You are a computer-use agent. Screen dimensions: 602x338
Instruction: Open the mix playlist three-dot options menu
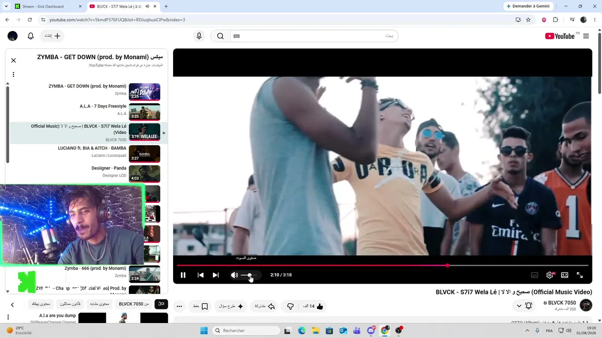[13, 74]
